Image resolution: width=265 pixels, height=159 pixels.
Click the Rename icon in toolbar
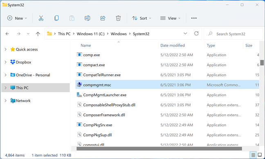87,18
